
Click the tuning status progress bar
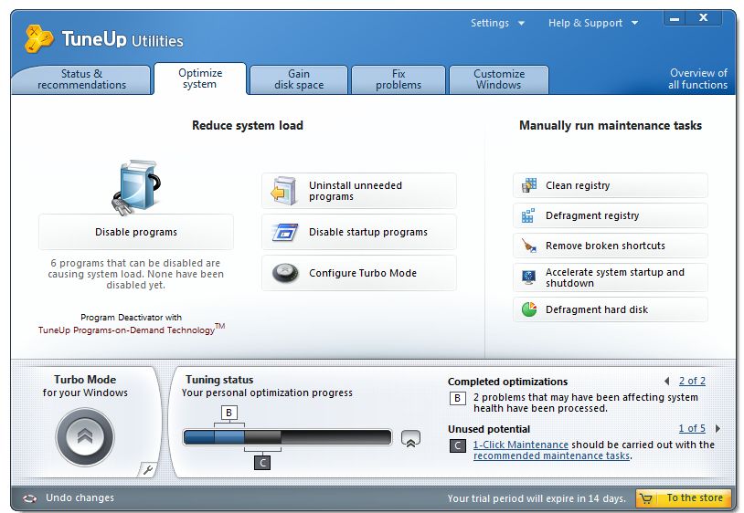click(x=288, y=437)
